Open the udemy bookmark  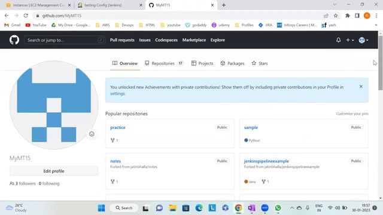point(221,25)
